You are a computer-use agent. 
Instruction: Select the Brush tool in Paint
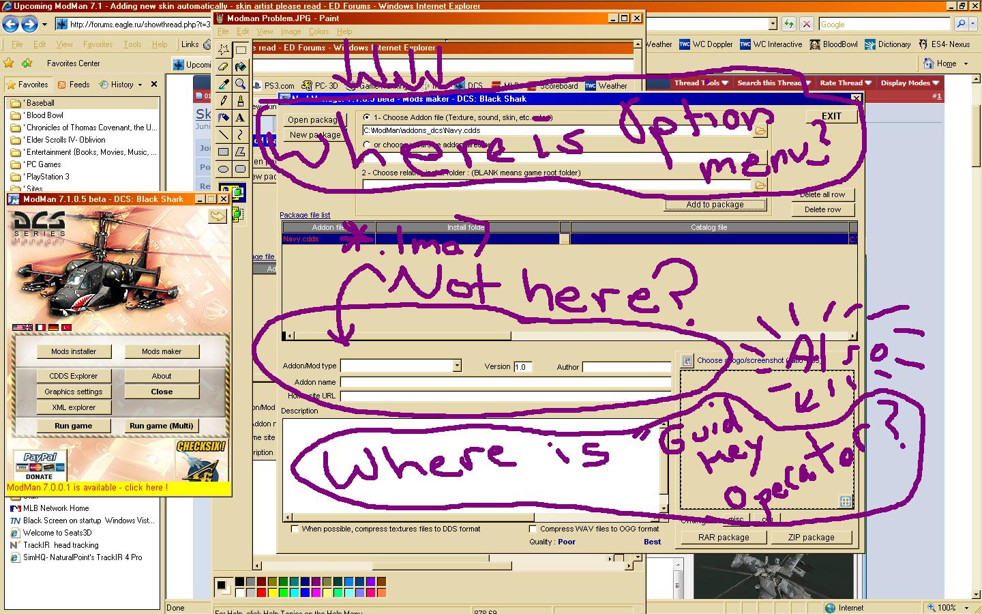[x=241, y=101]
